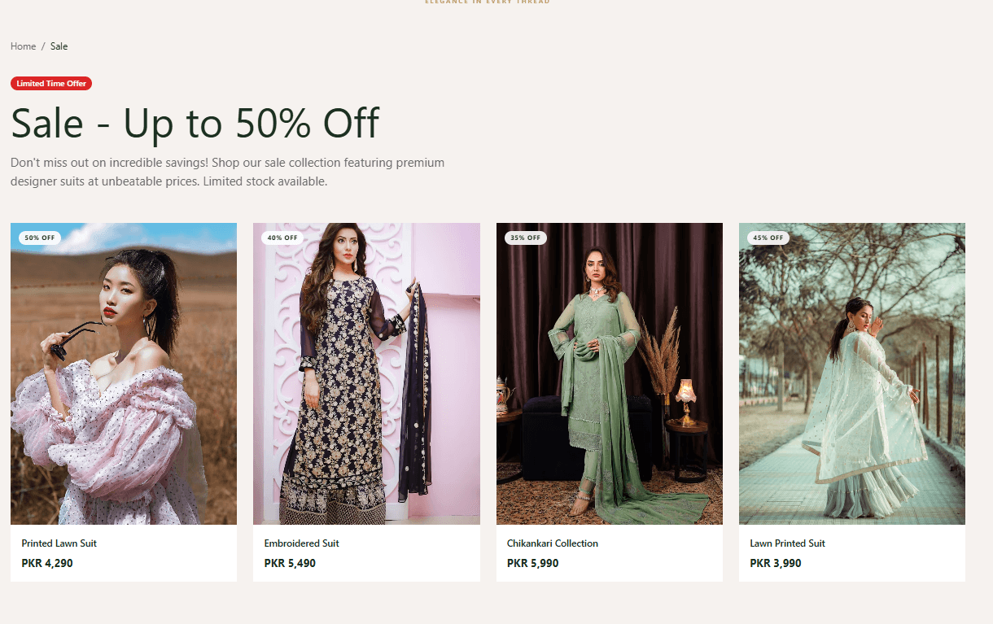Click the 45% OFF discount badge
Screen dimensions: 993x624
[768, 238]
